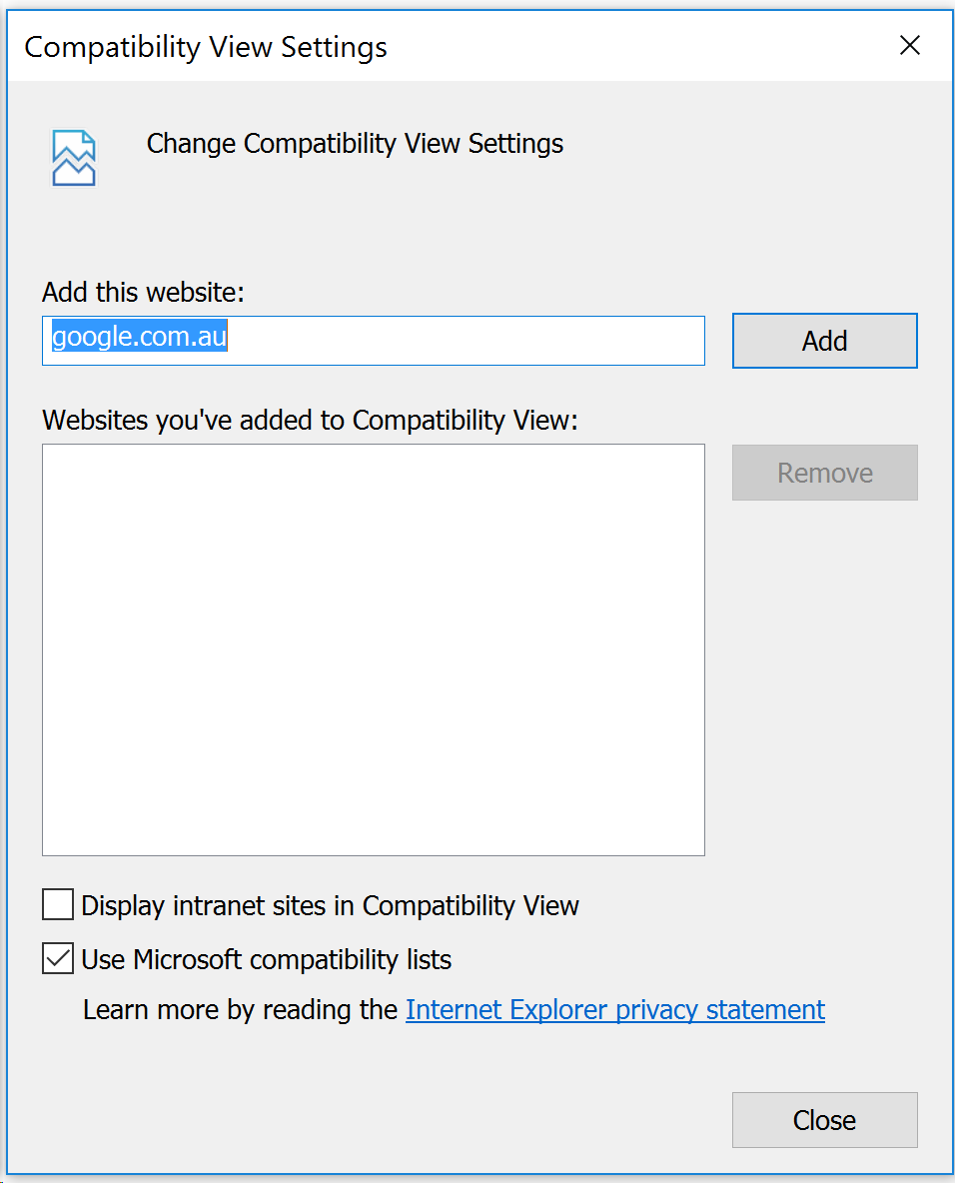955x1183 pixels.
Task: Click inside the empty added websites list
Action: point(374,650)
